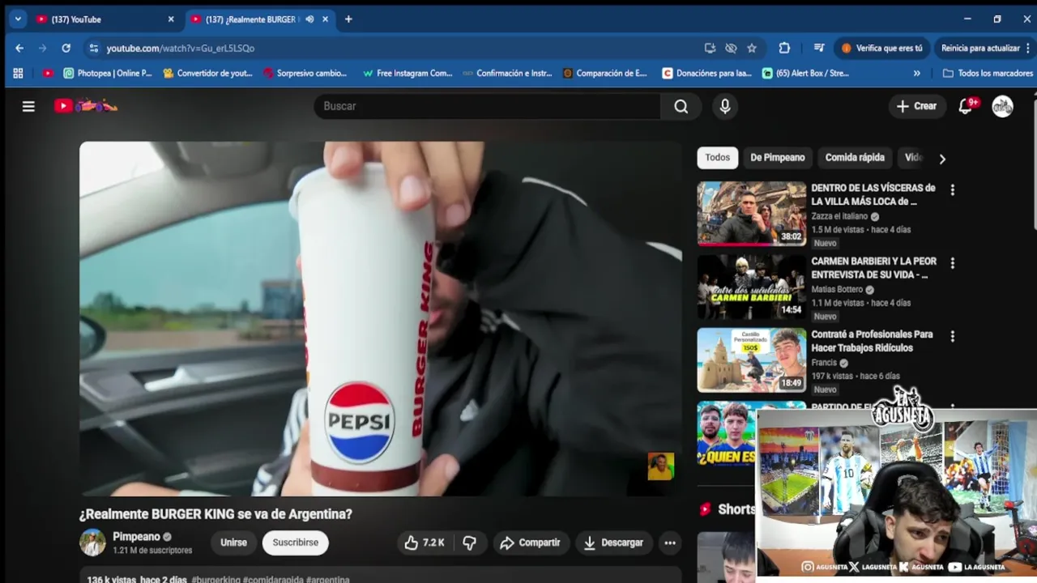1037x583 pixels.
Task: Click the #burgerking hashtag
Action: pos(216,580)
